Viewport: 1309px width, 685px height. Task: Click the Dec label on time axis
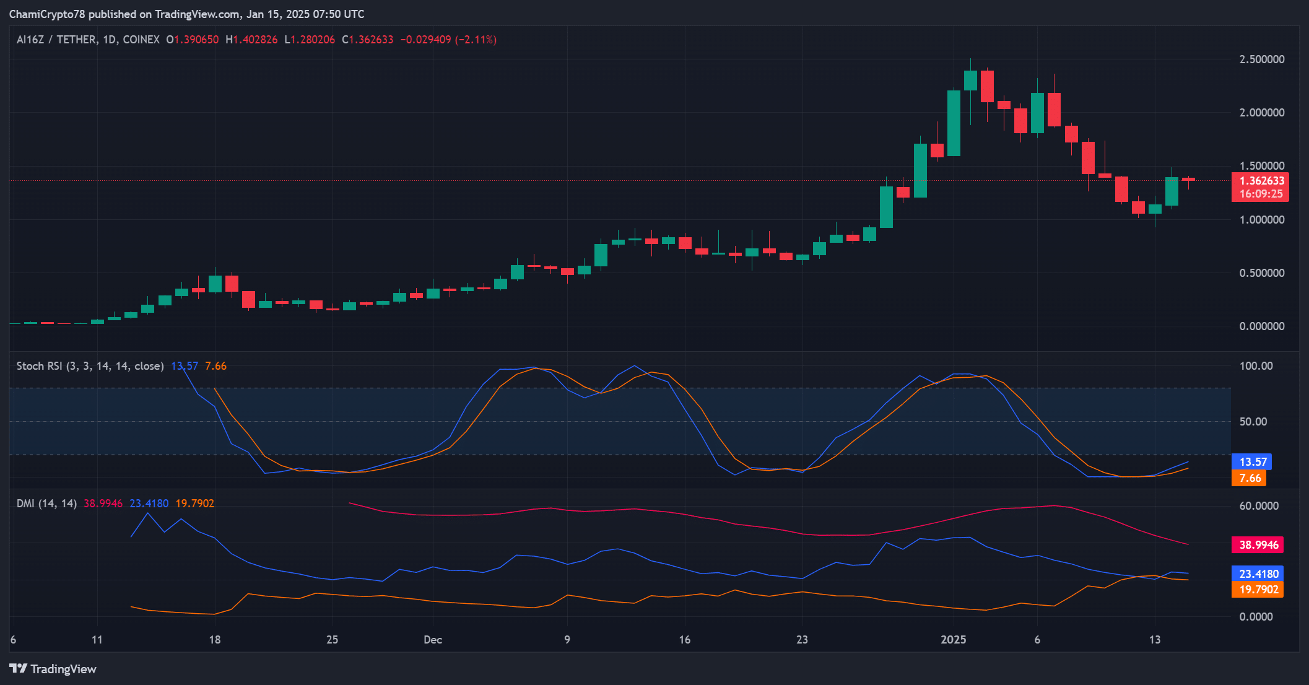point(432,639)
